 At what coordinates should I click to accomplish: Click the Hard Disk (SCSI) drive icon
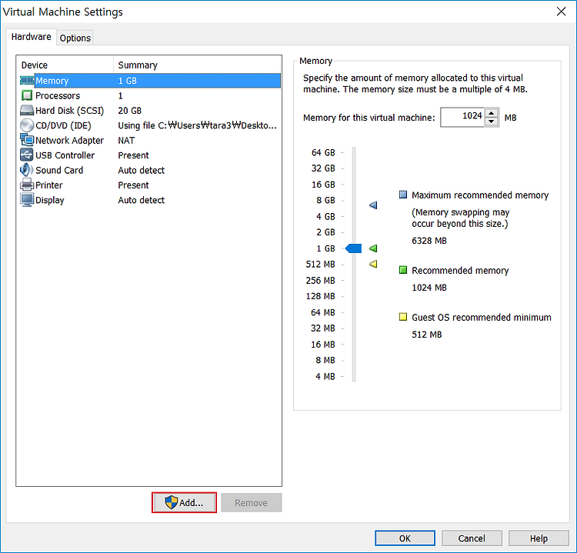point(27,111)
